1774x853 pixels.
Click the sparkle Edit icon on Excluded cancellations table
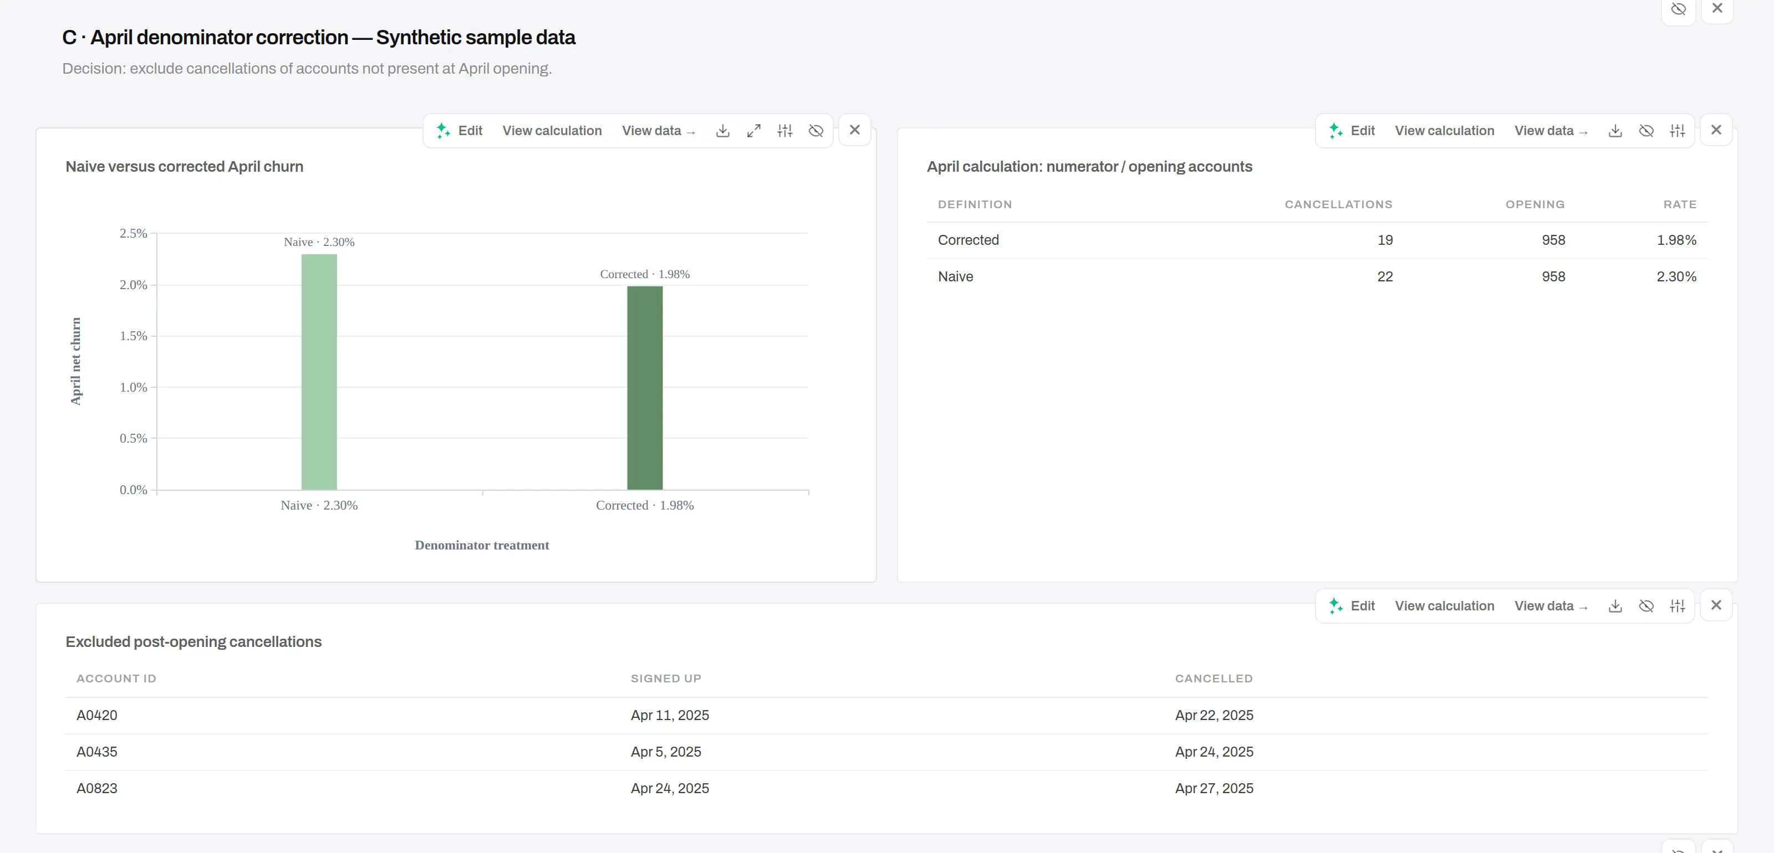[1335, 606]
